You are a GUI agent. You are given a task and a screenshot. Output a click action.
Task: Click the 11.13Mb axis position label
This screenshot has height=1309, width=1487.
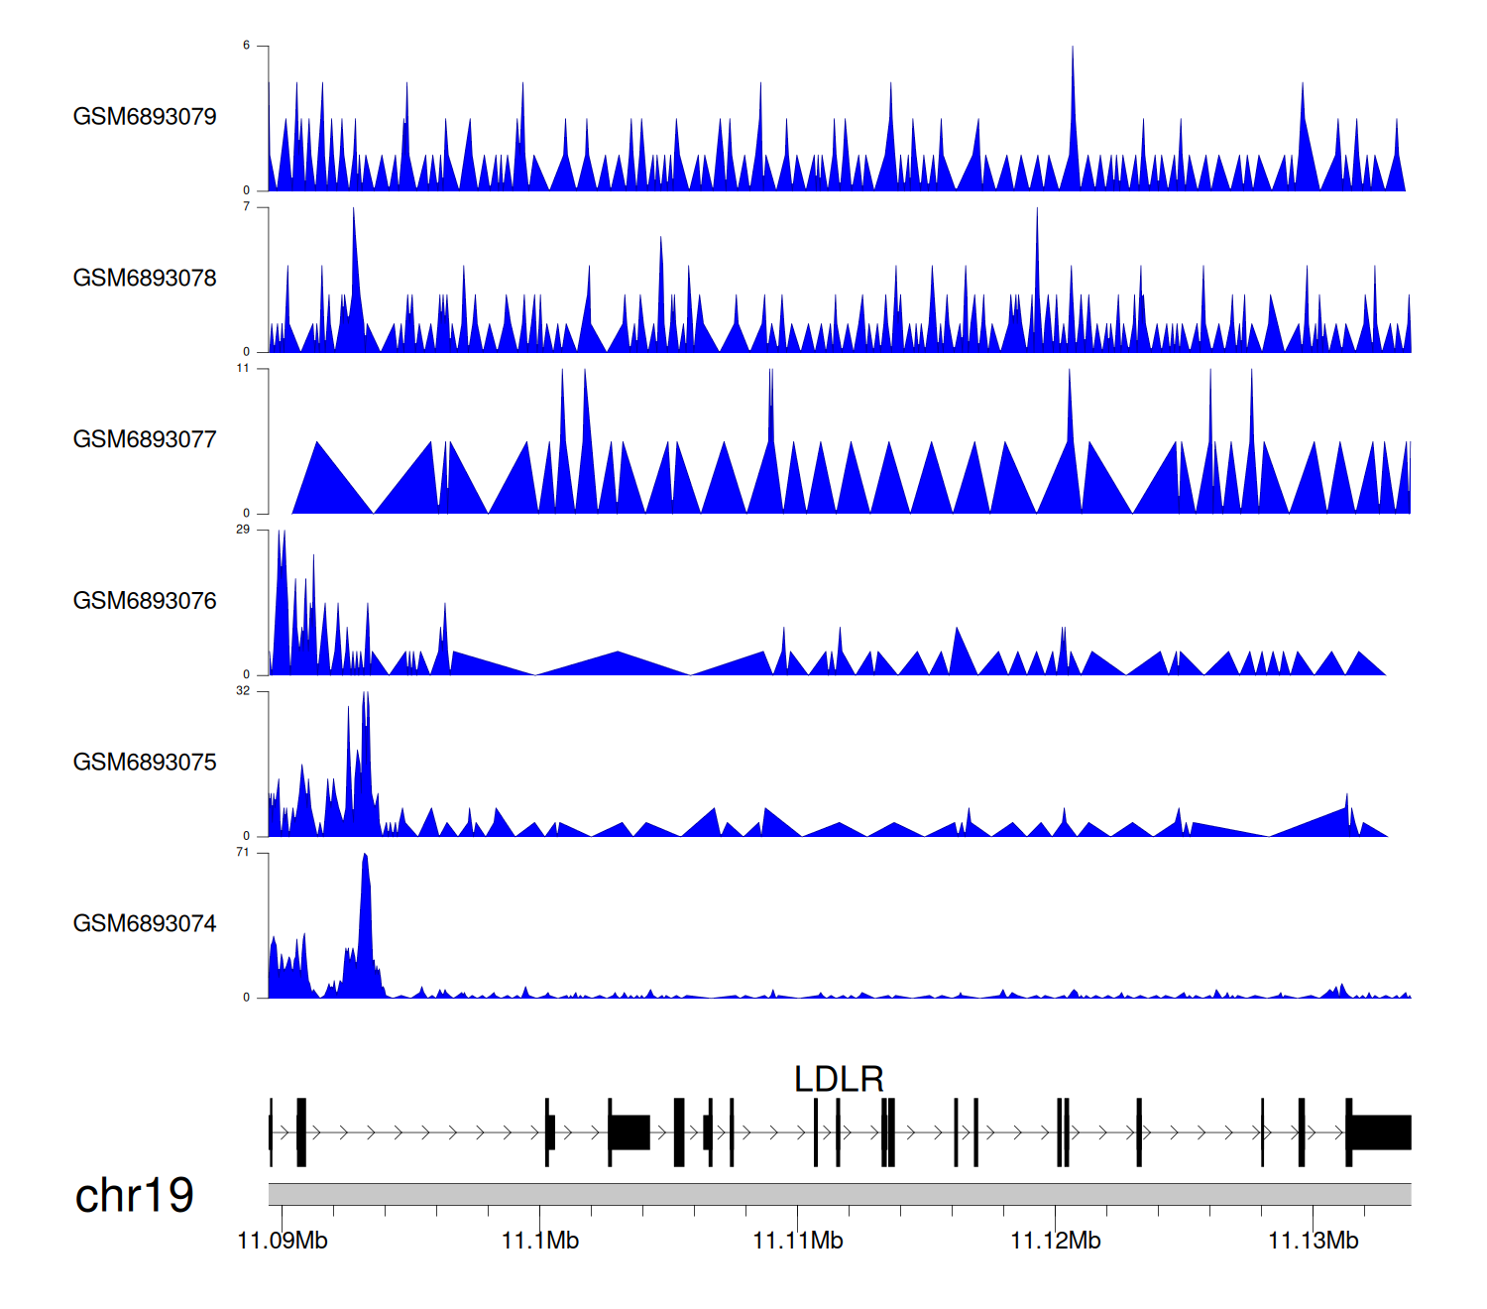point(1314,1241)
